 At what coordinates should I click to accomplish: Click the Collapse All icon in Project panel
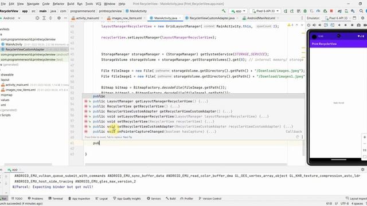(50, 18)
